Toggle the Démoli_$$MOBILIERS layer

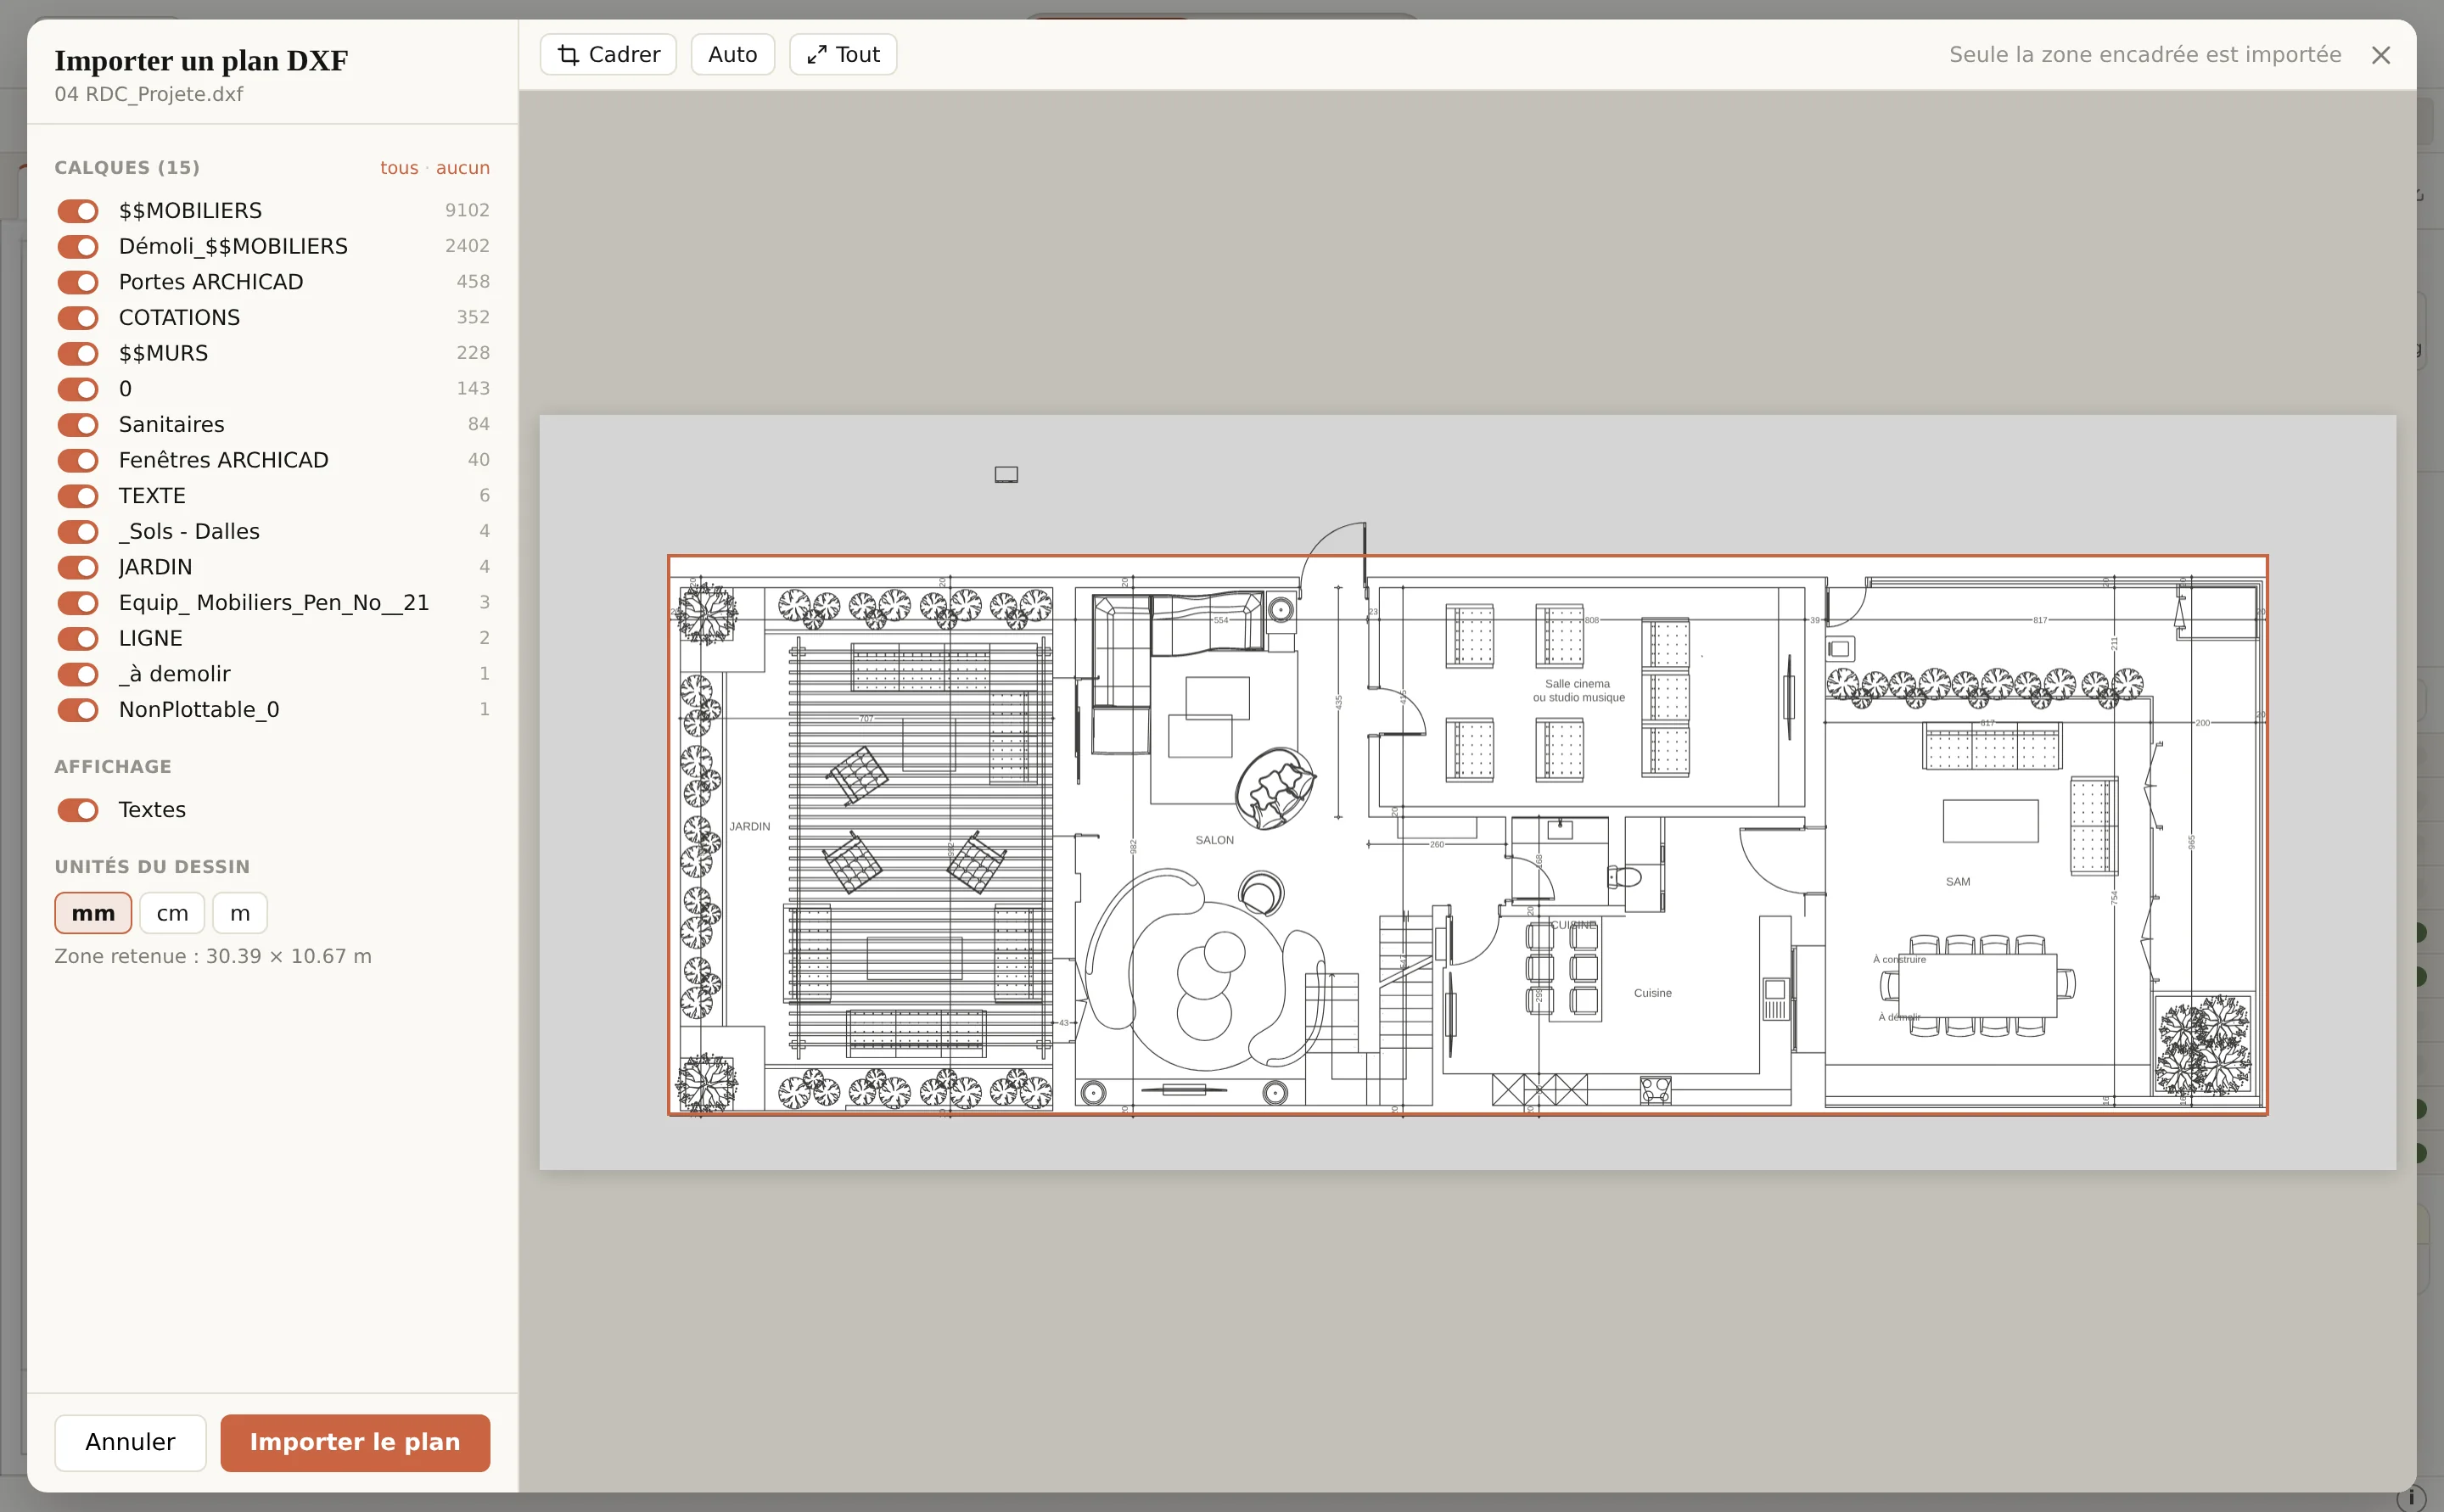pyautogui.click(x=78, y=246)
